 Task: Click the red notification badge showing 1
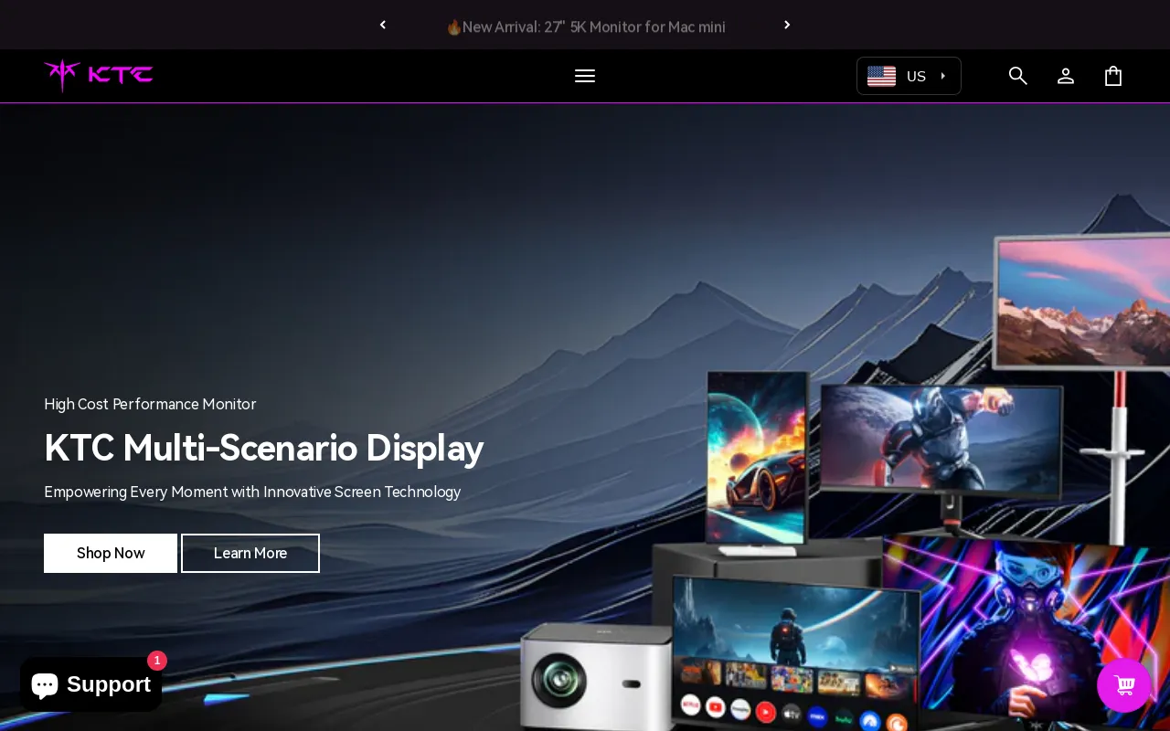[x=156, y=661]
